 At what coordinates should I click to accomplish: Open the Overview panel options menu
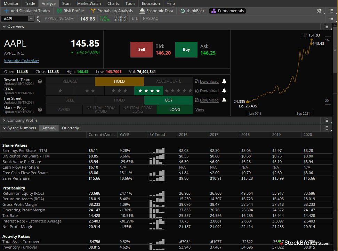[x=326, y=26]
